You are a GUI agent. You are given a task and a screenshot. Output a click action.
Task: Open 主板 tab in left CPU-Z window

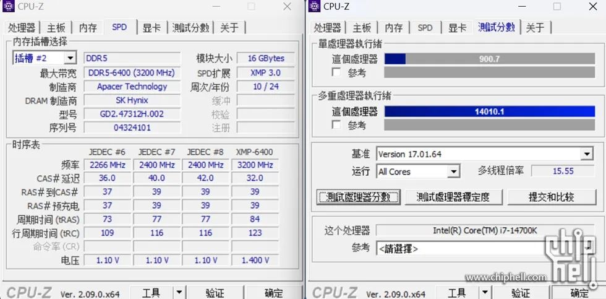click(56, 27)
